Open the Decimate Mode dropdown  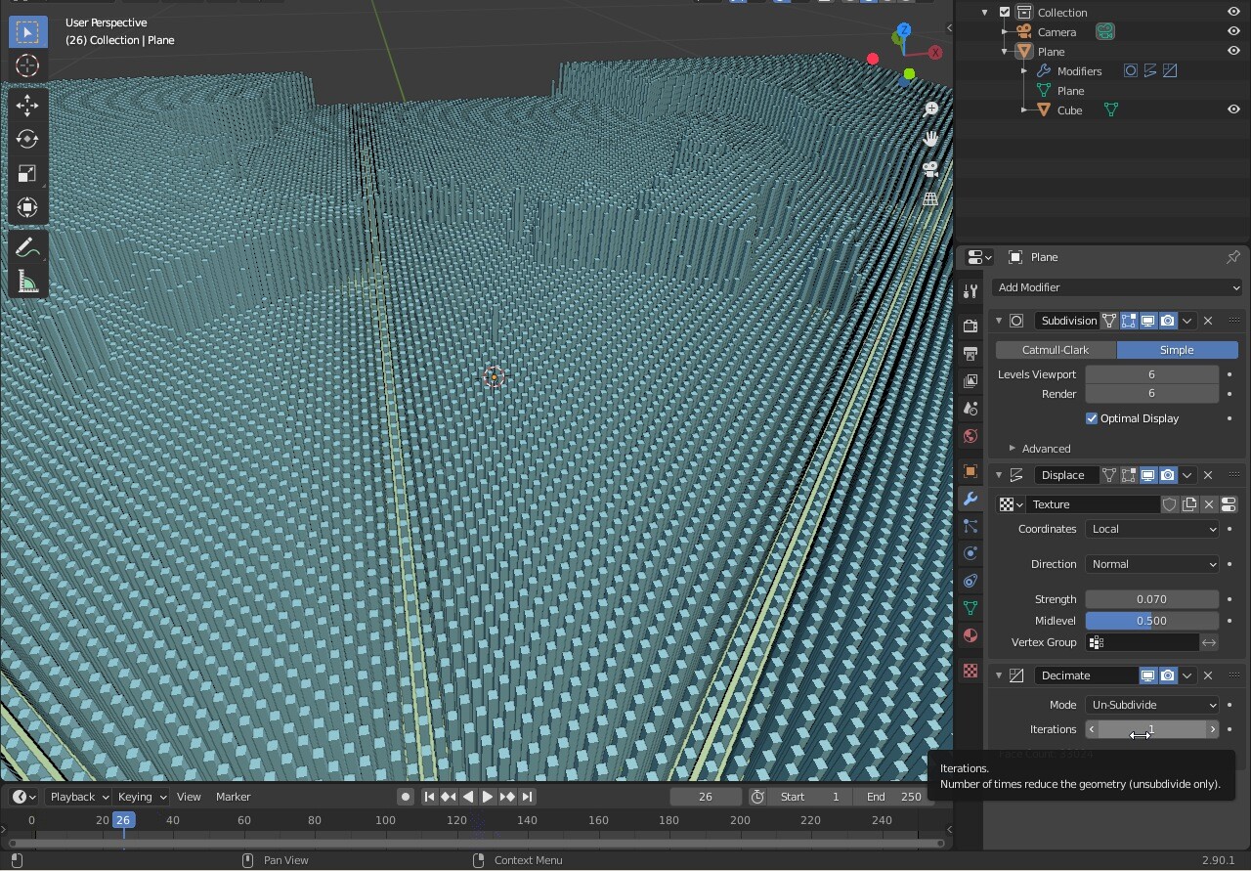tap(1152, 705)
